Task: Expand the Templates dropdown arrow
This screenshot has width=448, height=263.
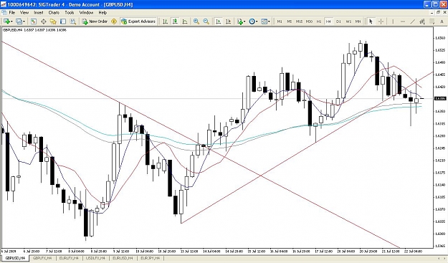Action: (269, 21)
